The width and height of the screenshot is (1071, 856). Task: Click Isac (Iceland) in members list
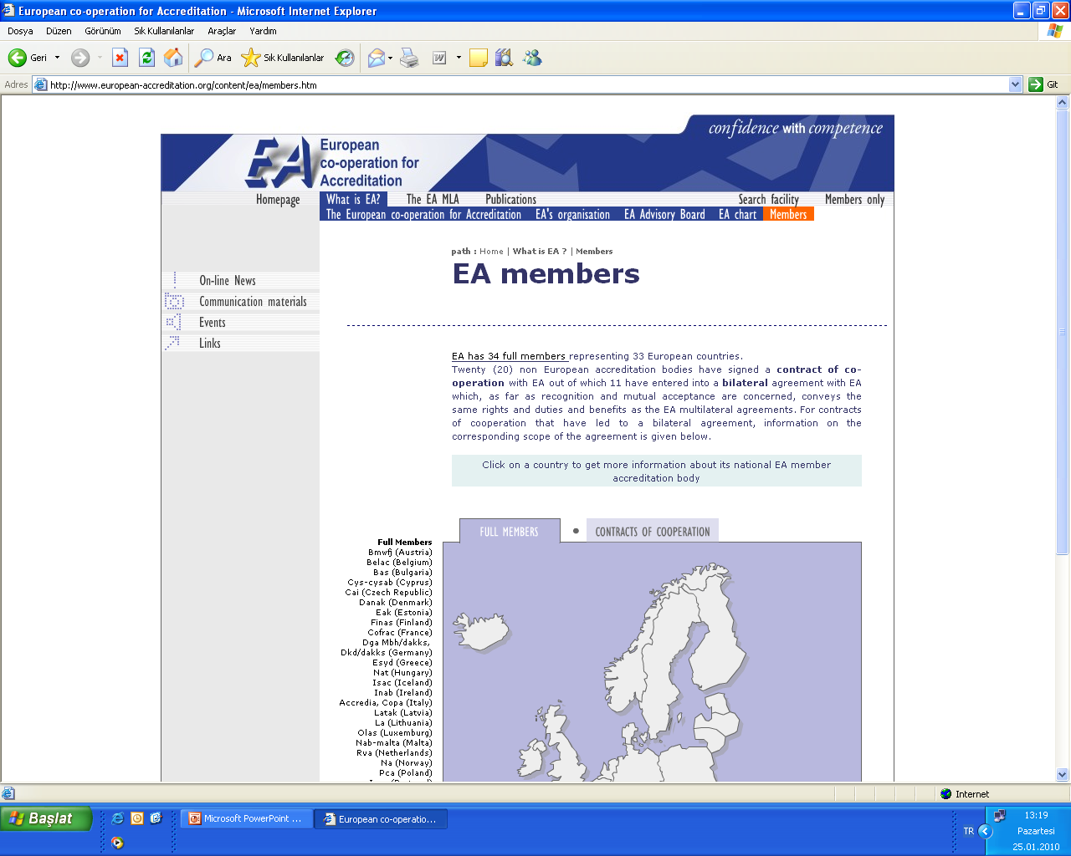coord(402,683)
